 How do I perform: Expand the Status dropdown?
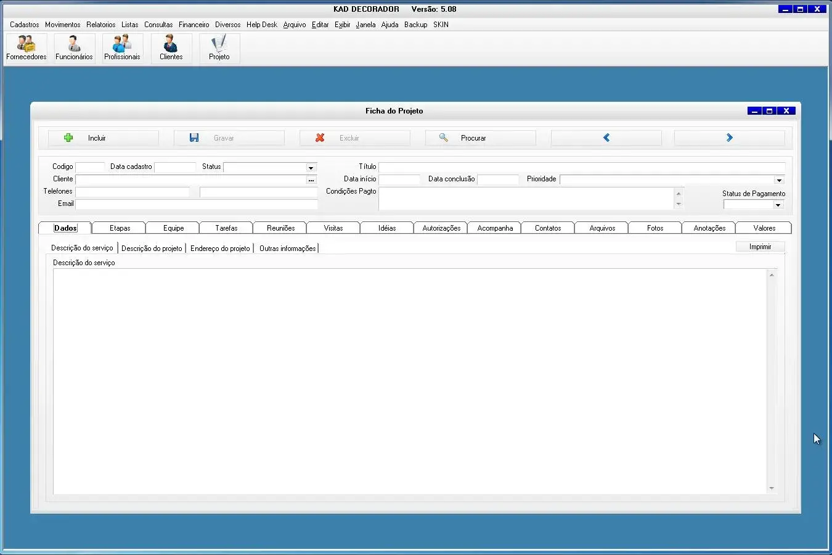point(311,168)
